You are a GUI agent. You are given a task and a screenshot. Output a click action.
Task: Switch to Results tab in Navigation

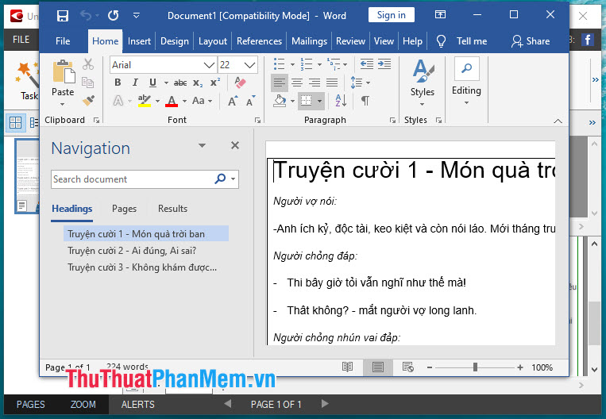(x=172, y=209)
